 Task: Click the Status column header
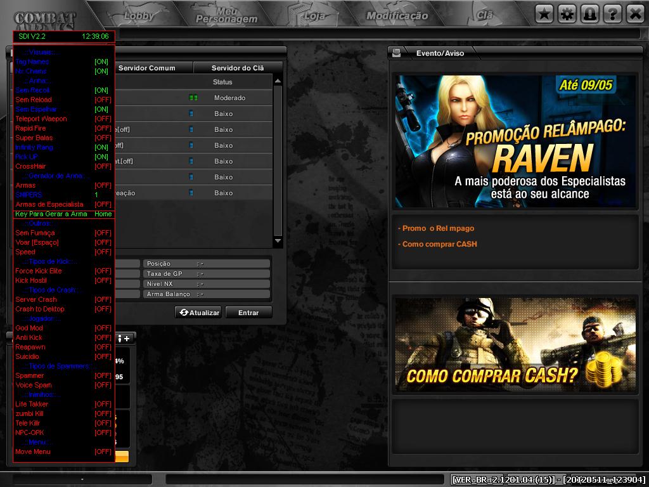pyautogui.click(x=222, y=82)
